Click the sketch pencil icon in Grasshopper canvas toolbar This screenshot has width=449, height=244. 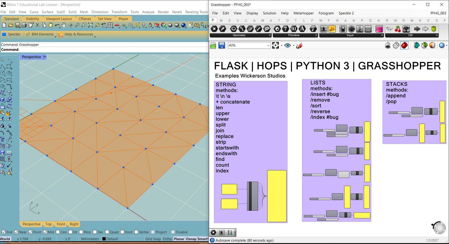pos(299,45)
